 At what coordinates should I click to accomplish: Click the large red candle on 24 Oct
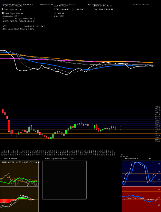[9, 126]
